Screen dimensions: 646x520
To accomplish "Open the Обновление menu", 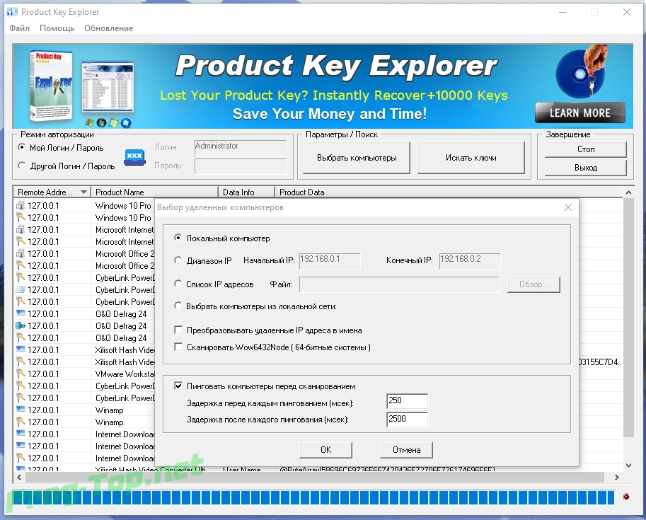I will point(109,28).
